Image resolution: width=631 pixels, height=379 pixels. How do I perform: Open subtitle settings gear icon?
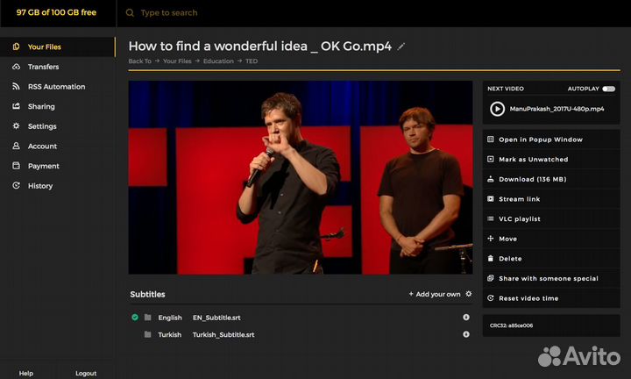pos(469,294)
